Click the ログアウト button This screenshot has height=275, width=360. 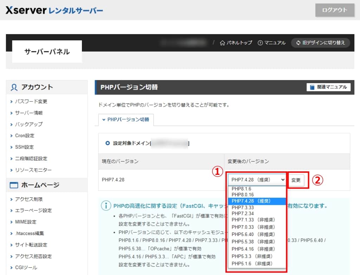click(335, 10)
